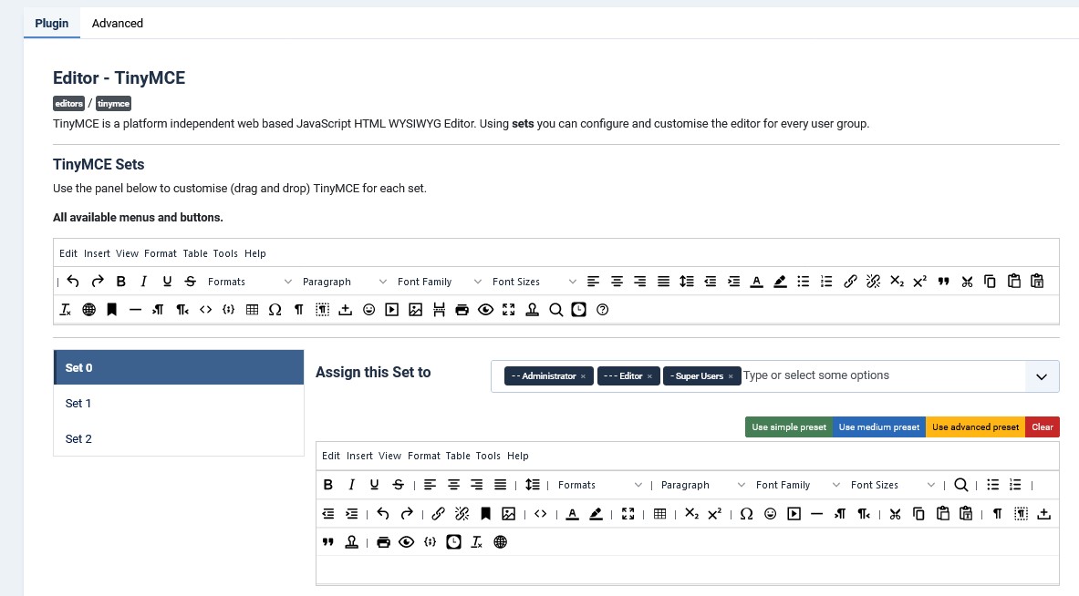This screenshot has height=596, width=1079.
Task: Click the print icon in the bottom toolbar
Action: click(x=383, y=541)
